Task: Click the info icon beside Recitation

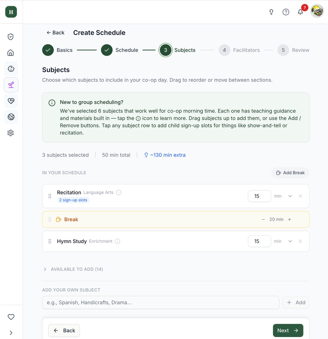Action: click(119, 192)
